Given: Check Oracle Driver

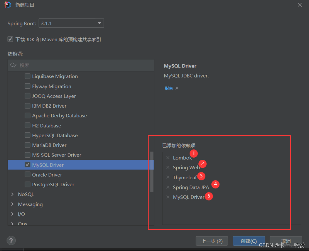Looking at the screenshot, I should 27,174.
